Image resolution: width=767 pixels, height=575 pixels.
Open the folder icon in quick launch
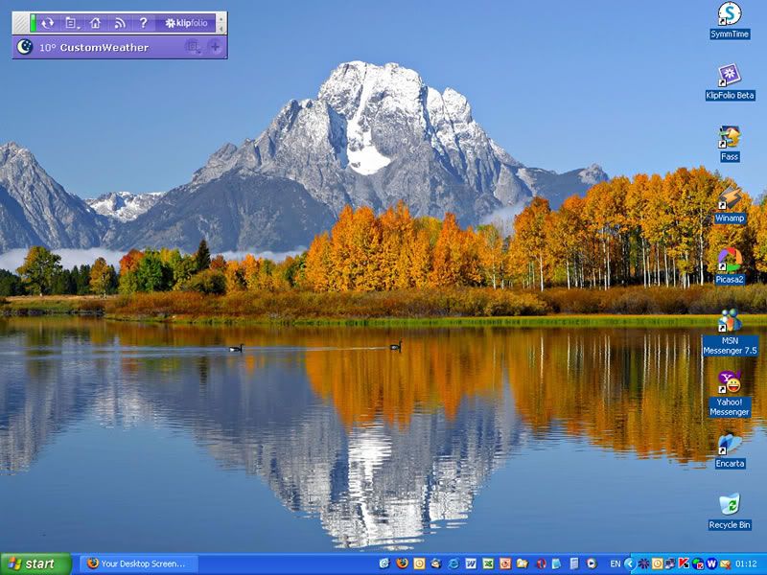[522, 563]
